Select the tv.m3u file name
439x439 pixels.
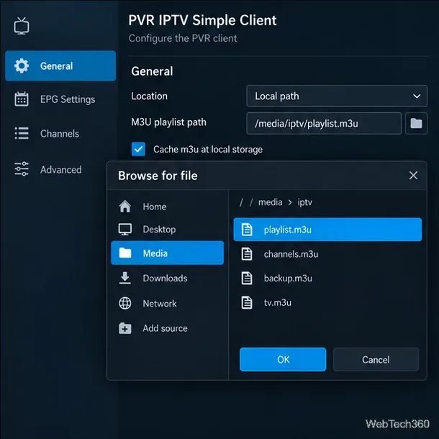coord(278,303)
